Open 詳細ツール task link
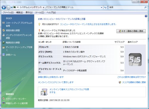 click(x=11, y=55)
